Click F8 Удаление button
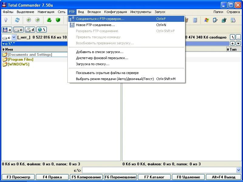 coord(188,177)
